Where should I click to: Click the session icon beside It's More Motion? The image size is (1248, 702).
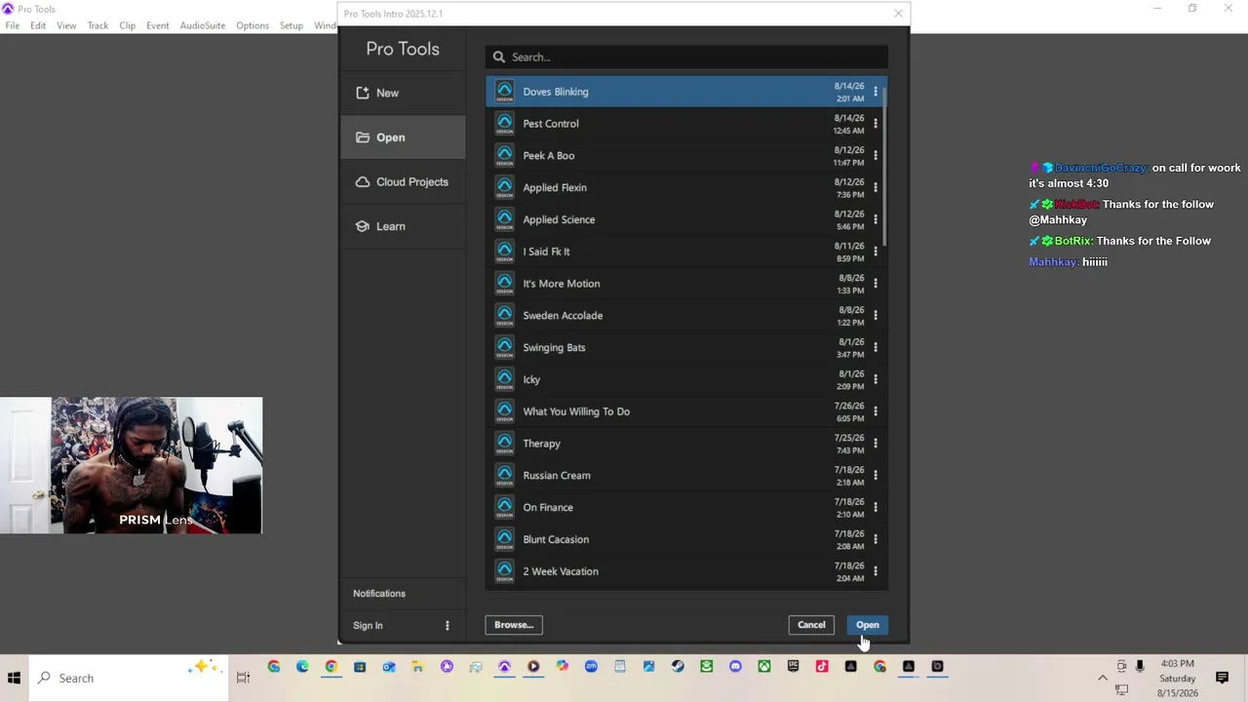pyautogui.click(x=504, y=284)
